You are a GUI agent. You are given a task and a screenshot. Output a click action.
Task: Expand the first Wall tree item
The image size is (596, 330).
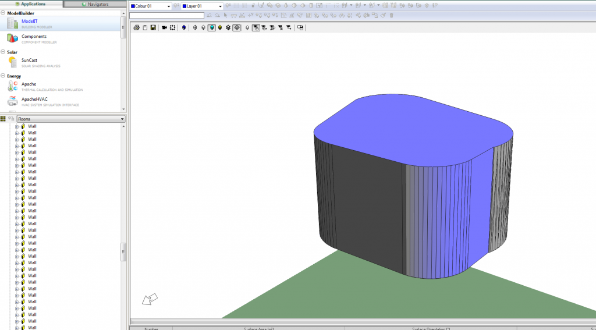[x=17, y=126]
